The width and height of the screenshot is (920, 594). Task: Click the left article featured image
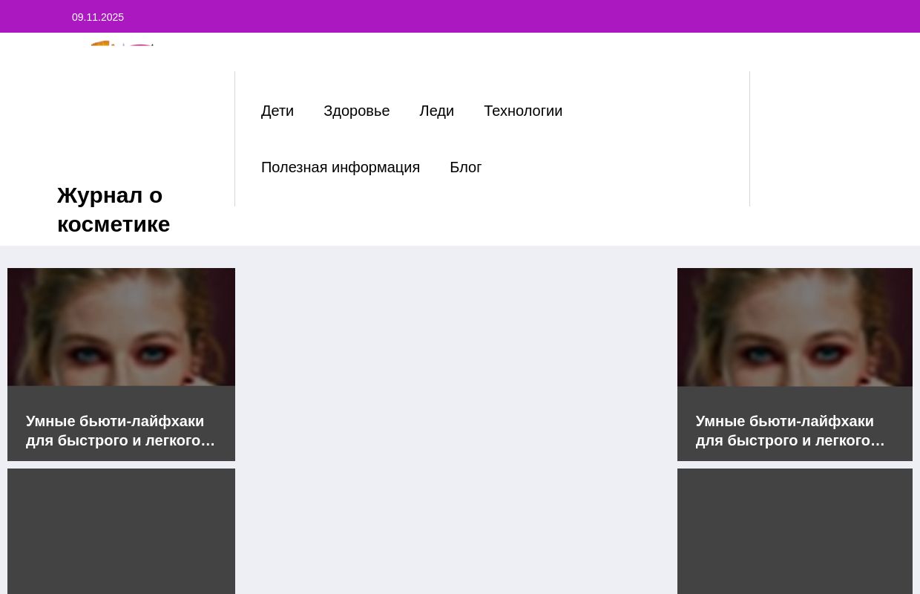pyautogui.click(x=121, y=327)
